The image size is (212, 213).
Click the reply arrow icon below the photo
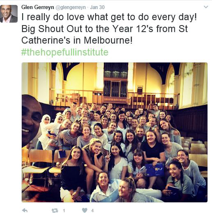tap(25, 210)
